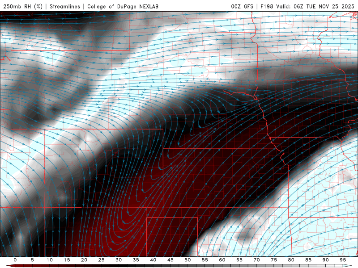Screen dimensions: 358x268
Task: Click the colorbar label "20"
Action: 84,260
